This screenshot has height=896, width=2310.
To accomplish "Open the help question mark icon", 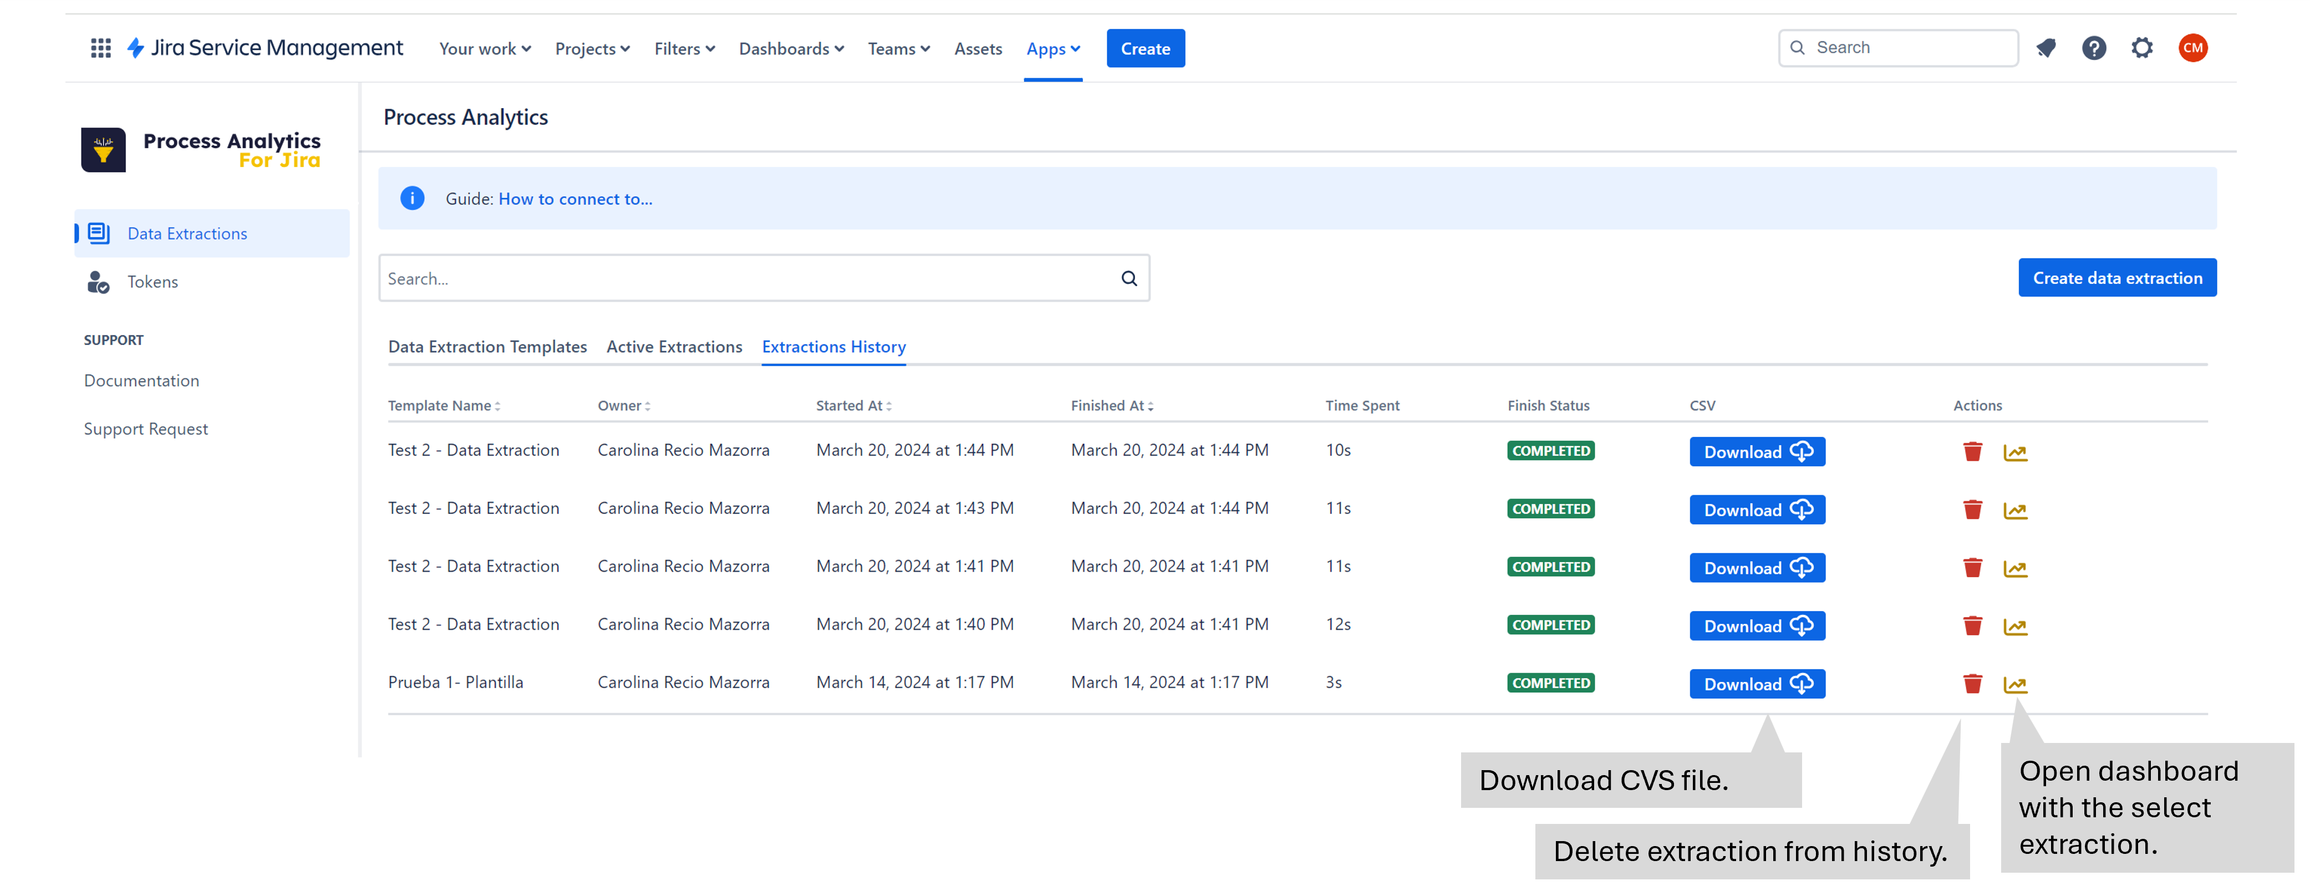I will [2094, 48].
